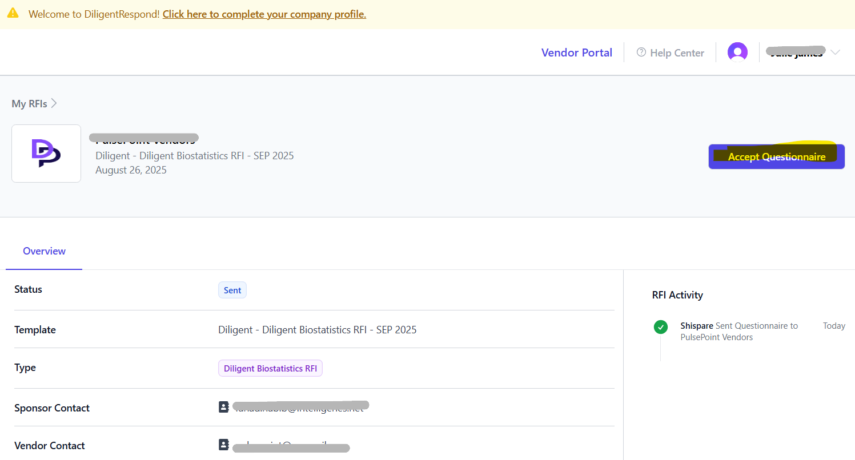The height and width of the screenshot is (460, 855).
Task: Open the Help Center link
Action: pyautogui.click(x=670, y=53)
